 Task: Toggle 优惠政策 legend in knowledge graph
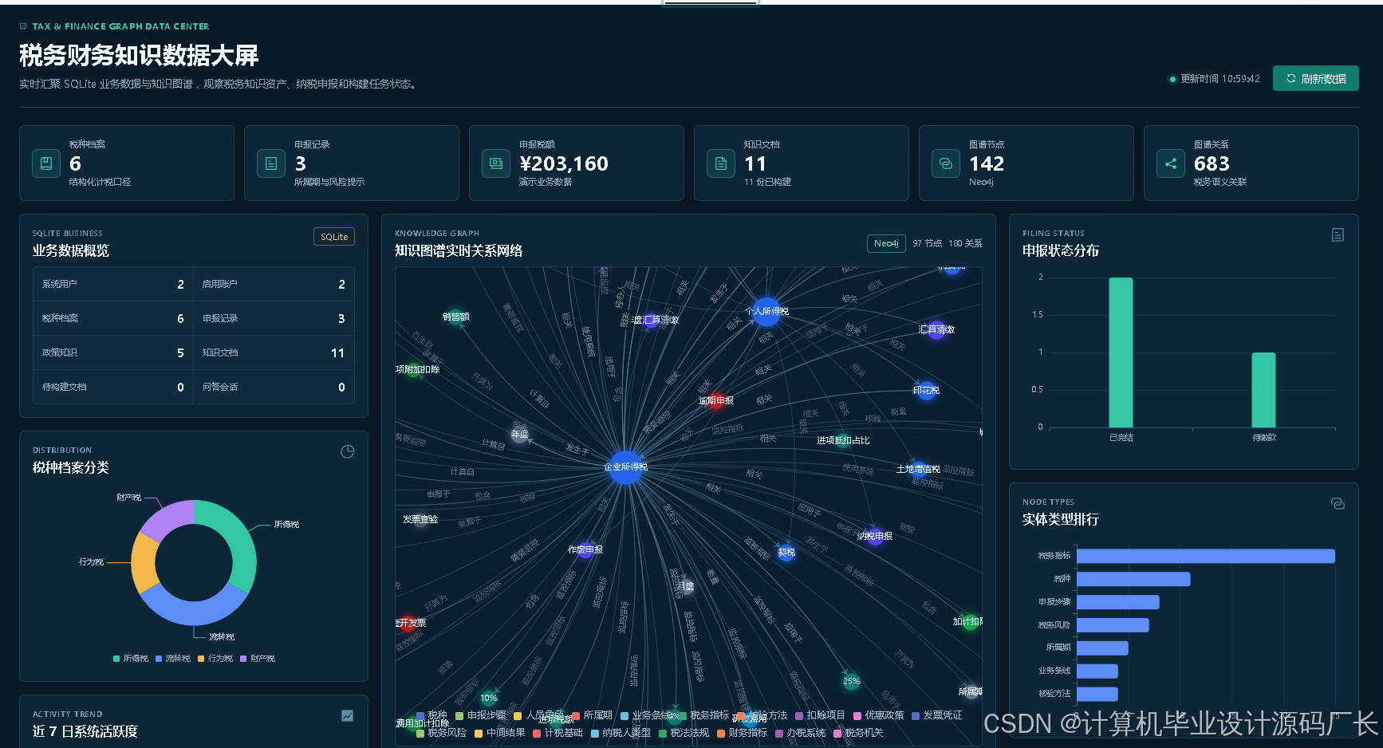tap(879, 715)
